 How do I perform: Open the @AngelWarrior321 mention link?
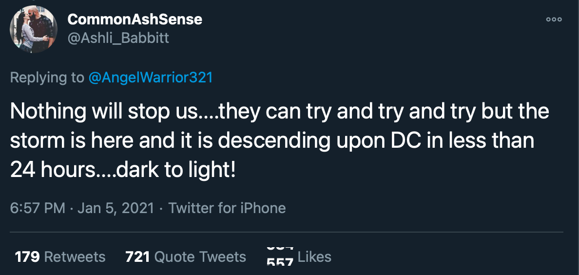pyautogui.click(x=150, y=78)
